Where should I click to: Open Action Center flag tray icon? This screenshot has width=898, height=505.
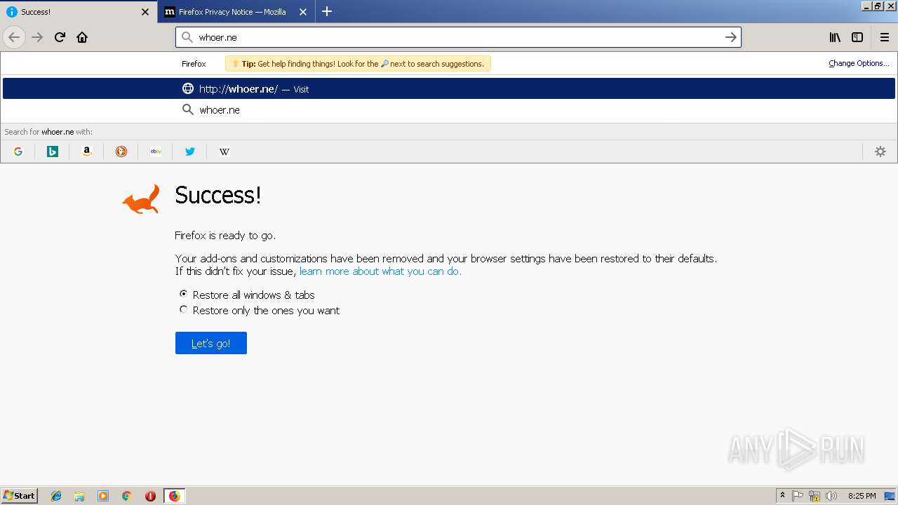(x=798, y=496)
